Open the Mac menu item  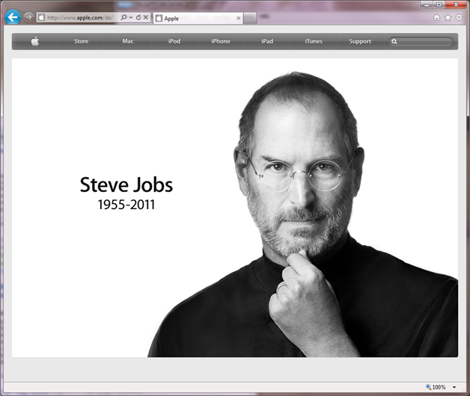128,41
